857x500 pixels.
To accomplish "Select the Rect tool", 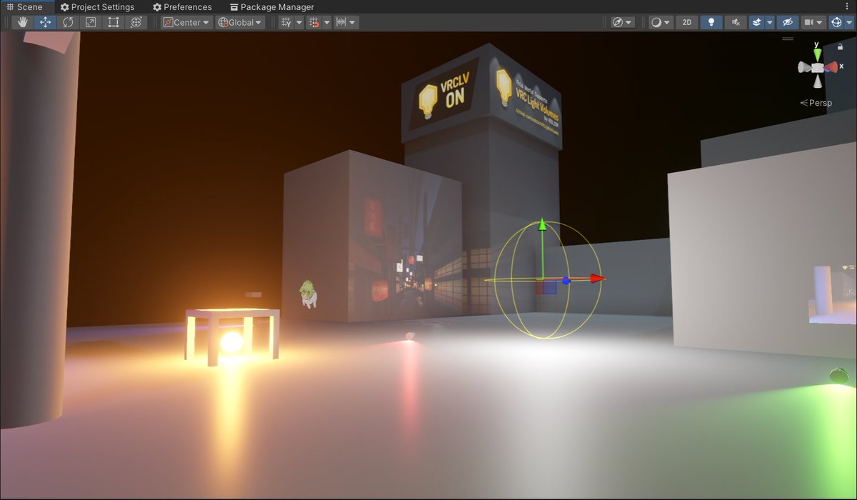I will (114, 22).
